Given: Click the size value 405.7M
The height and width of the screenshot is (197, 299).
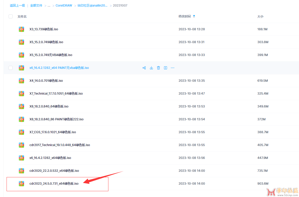Looking at the screenshot, I should pyautogui.click(x=263, y=145).
